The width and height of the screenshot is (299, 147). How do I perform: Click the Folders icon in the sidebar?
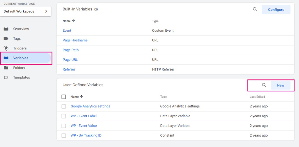(x=6, y=68)
